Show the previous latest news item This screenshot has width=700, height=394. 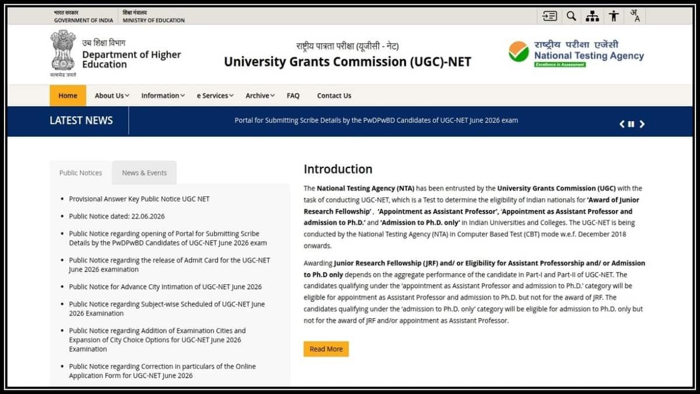point(622,124)
